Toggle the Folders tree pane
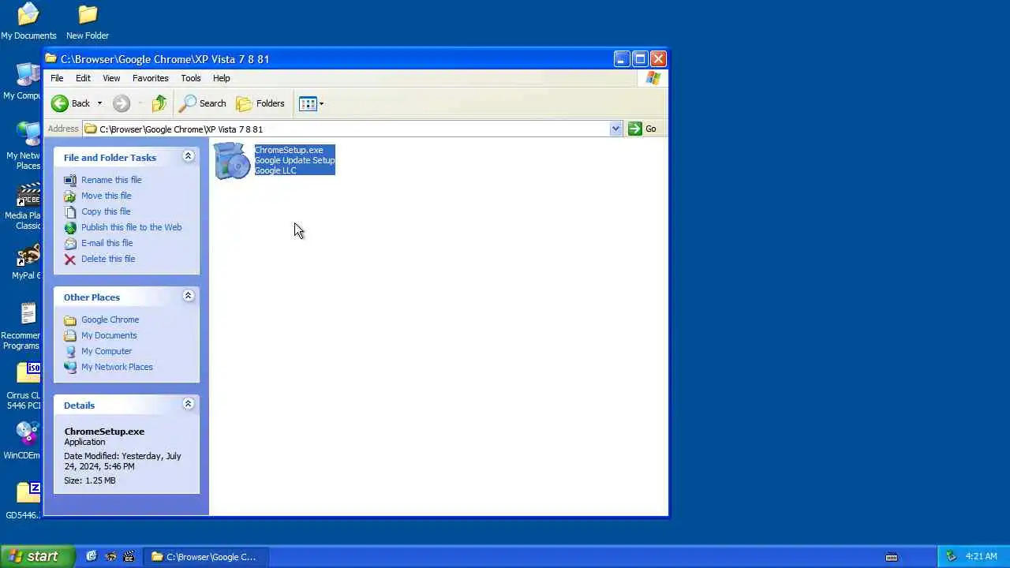The height and width of the screenshot is (568, 1010). pos(260,103)
